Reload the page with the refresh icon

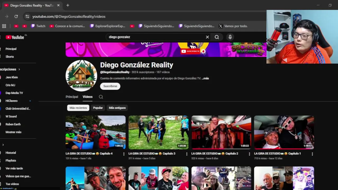point(16,16)
